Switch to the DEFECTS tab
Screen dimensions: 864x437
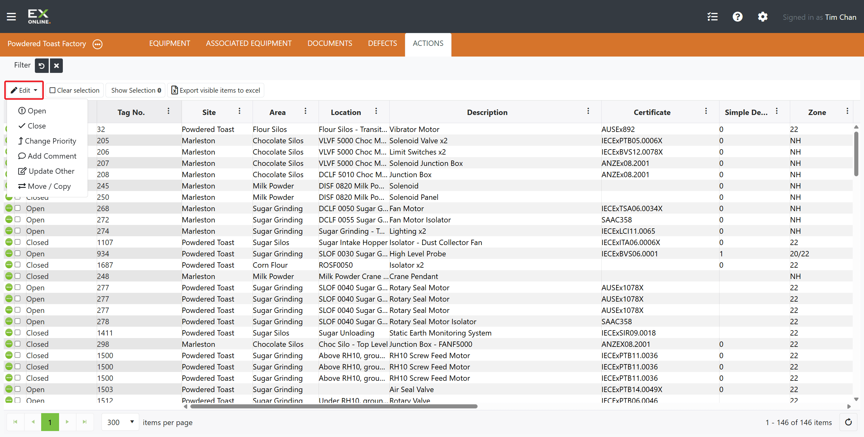382,44
